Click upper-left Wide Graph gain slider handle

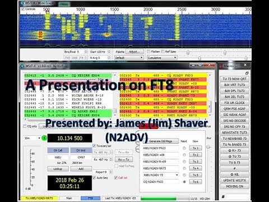click(188, 52)
